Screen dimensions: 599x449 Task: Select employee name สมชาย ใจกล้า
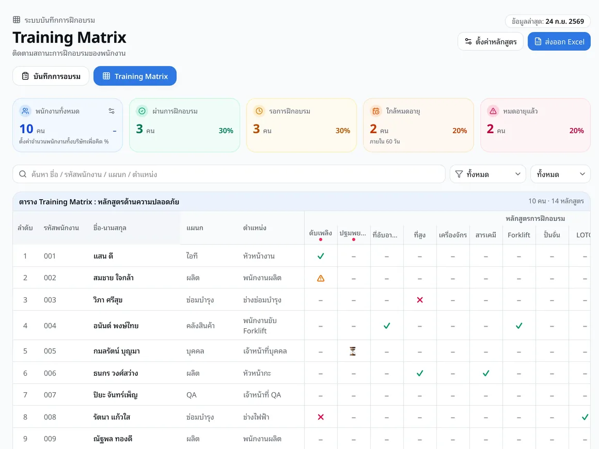coord(114,278)
